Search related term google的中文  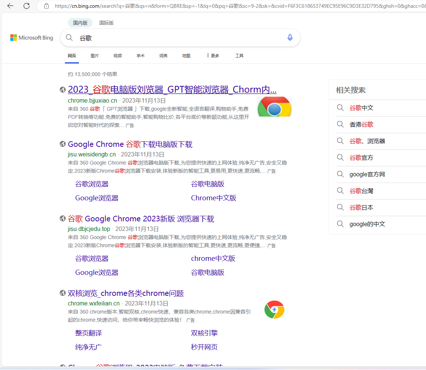(x=367, y=224)
